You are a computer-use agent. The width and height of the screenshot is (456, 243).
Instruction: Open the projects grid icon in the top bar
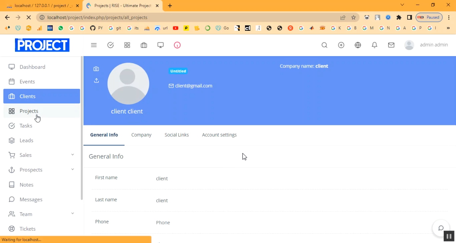(x=127, y=45)
